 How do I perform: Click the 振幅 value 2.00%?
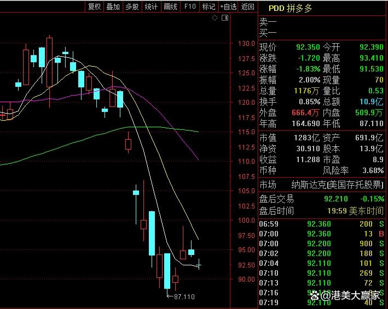[x=309, y=80]
